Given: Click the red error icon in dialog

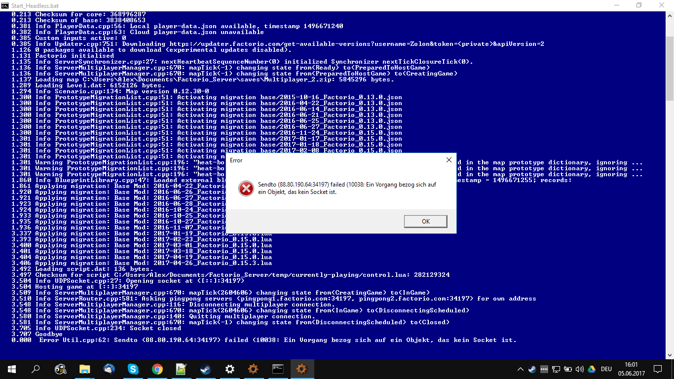Looking at the screenshot, I should click(x=246, y=188).
